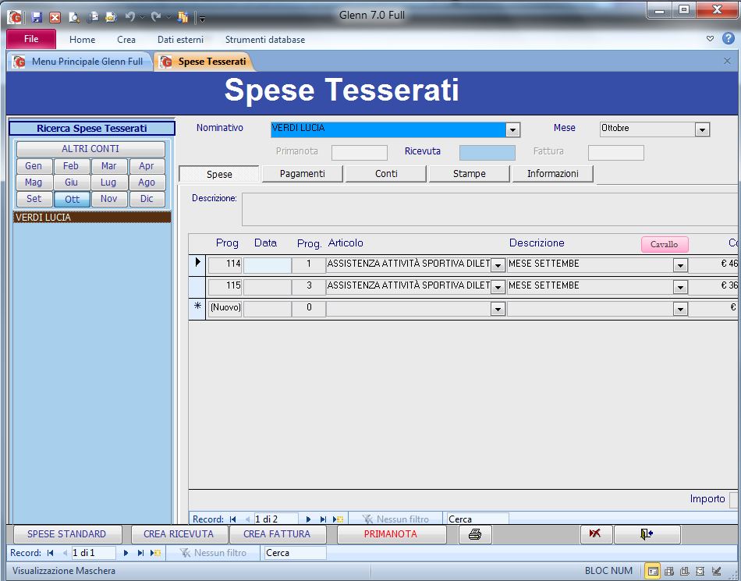Image resolution: width=741 pixels, height=581 pixels.
Task: Create new record in main form navigator
Action: (155, 553)
